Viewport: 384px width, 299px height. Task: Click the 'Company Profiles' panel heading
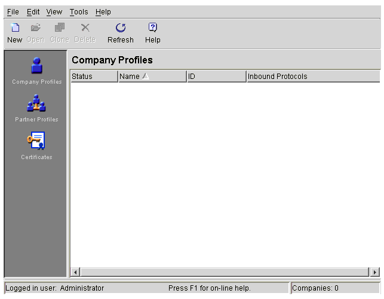pos(112,60)
